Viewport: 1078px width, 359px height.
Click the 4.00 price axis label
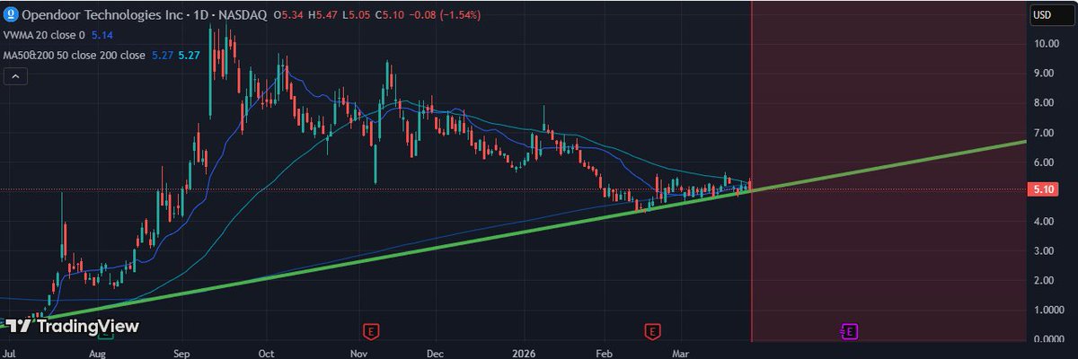click(1046, 221)
